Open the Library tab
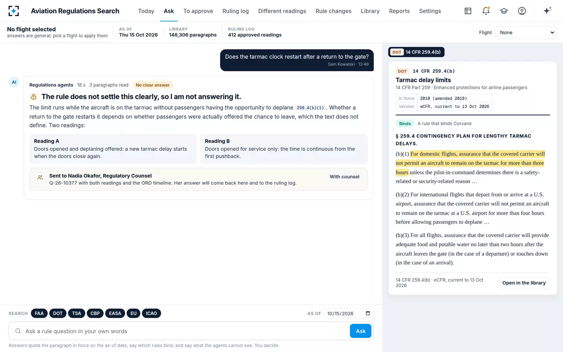The width and height of the screenshot is (563, 352). [x=370, y=11]
